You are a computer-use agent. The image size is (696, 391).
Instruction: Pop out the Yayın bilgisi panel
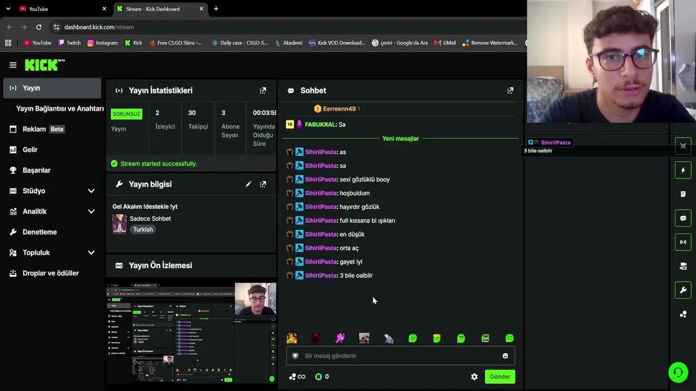263,184
